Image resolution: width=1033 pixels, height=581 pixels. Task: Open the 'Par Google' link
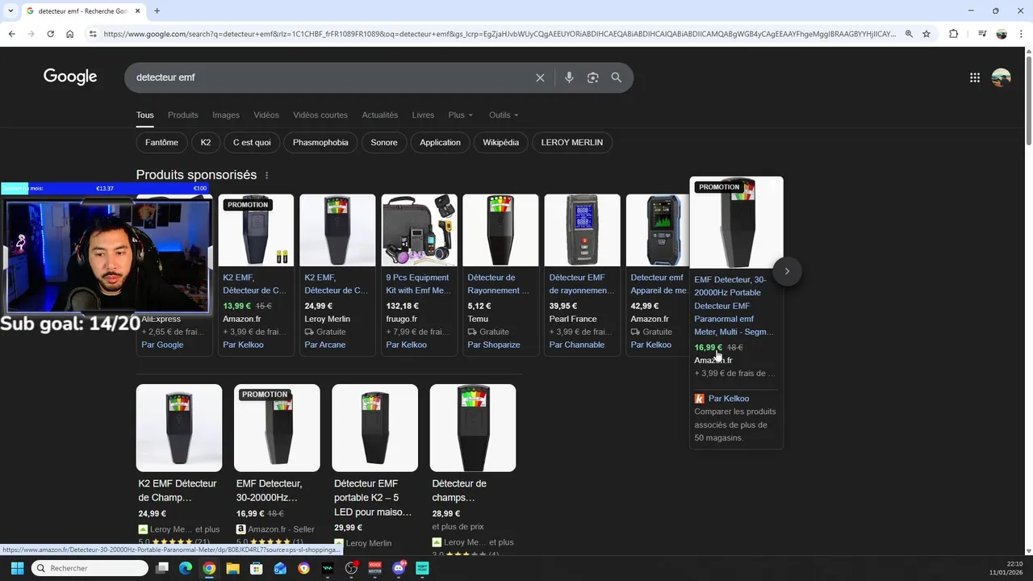[162, 345]
